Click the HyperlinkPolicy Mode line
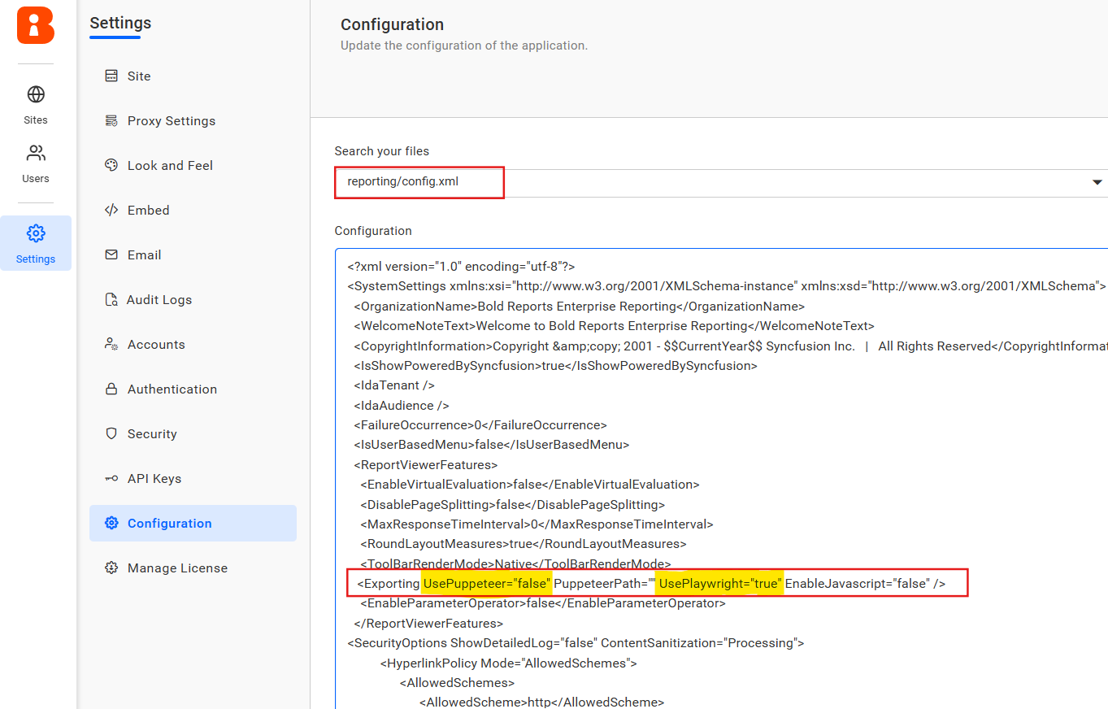The height and width of the screenshot is (709, 1108). tap(508, 663)
